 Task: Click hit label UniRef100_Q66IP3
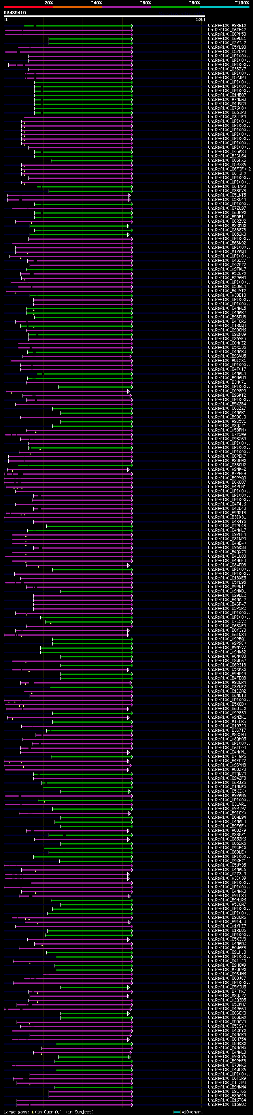[x=227, y=113]
